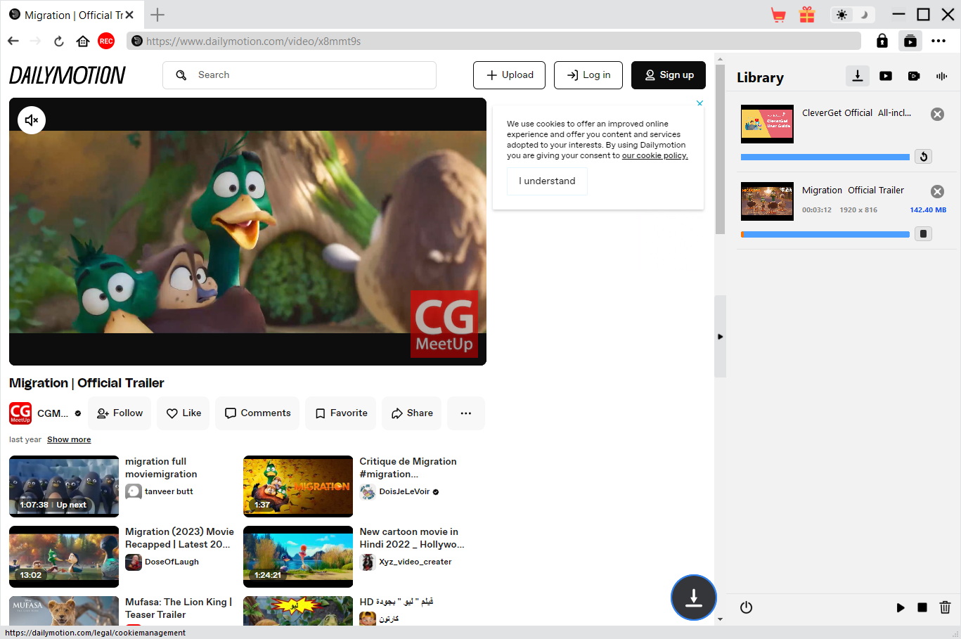The height and width of the screenshot is (639, 961).
Task: Click the Upload button
Action: point(509,75)
